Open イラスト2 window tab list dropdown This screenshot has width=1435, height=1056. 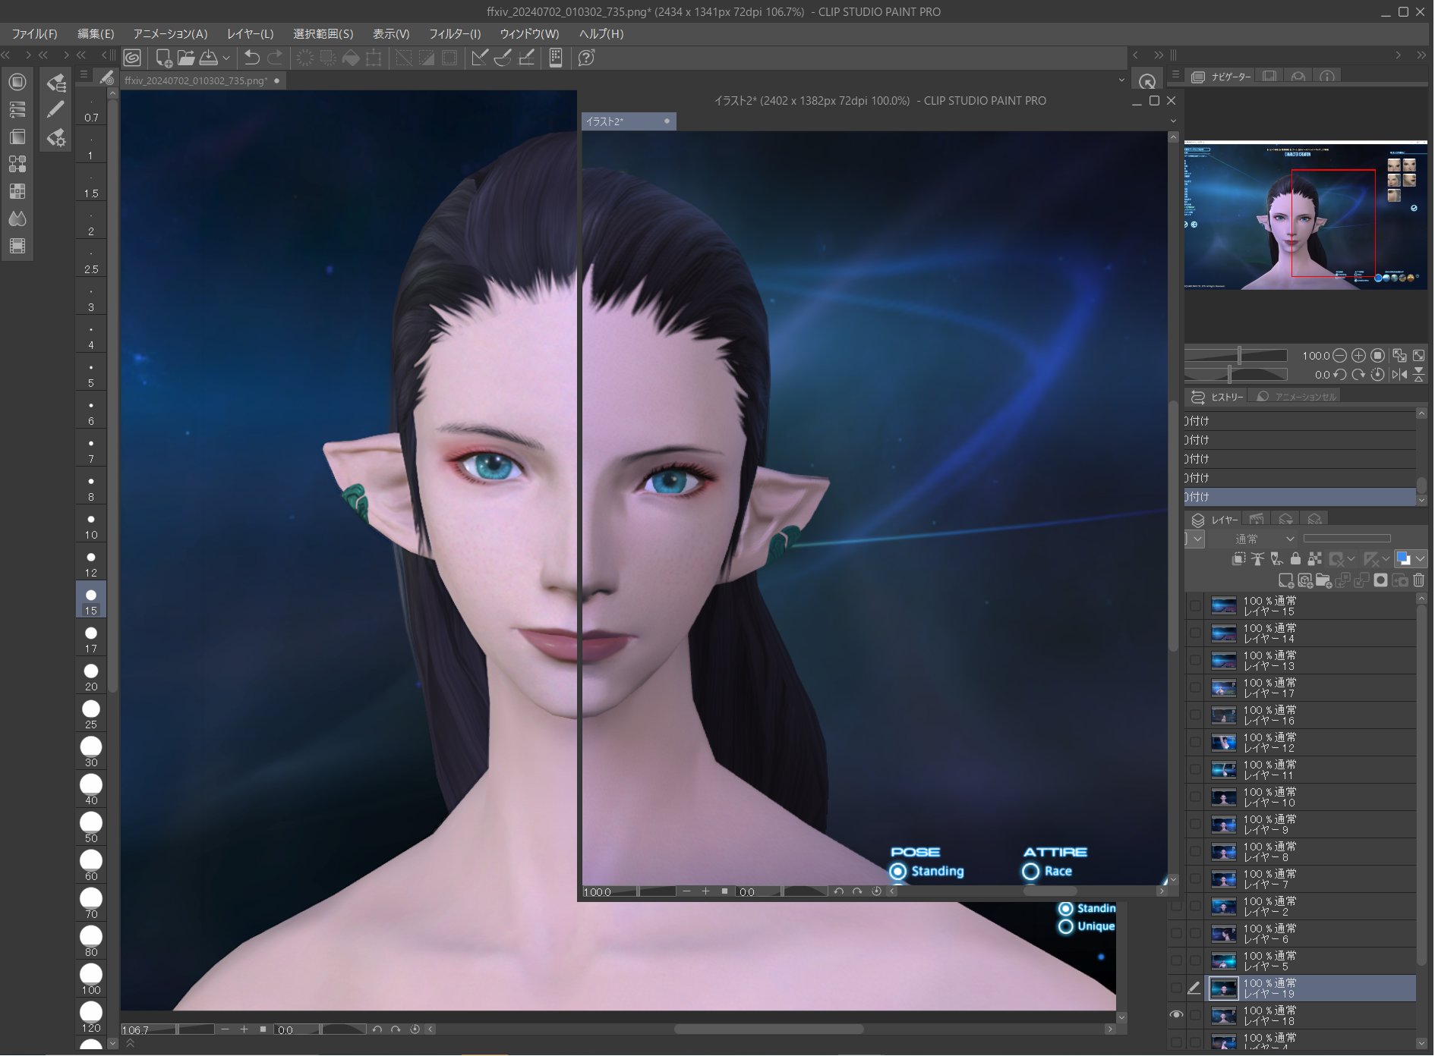click(x=1174, y=121)
